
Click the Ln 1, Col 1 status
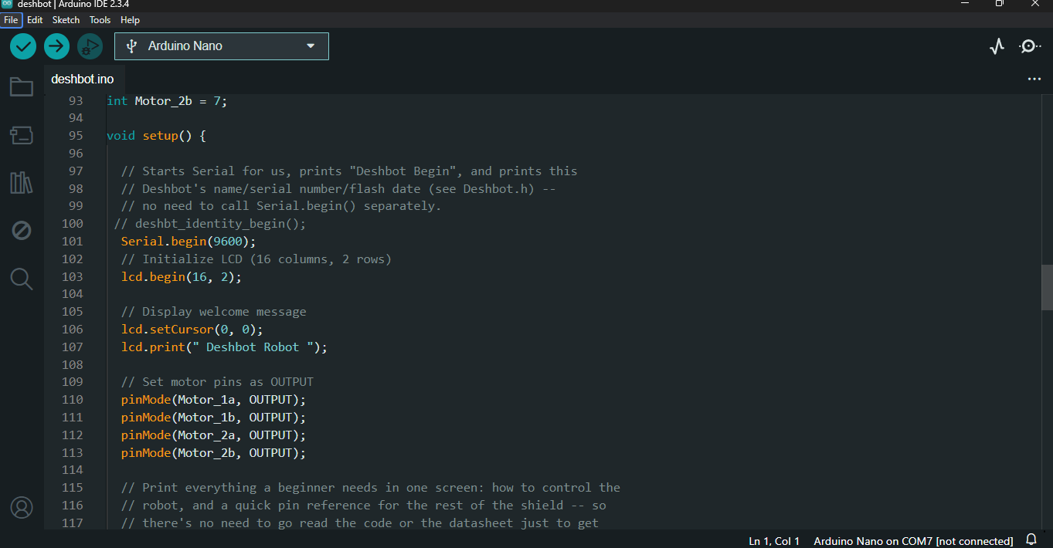coord(774,541)
